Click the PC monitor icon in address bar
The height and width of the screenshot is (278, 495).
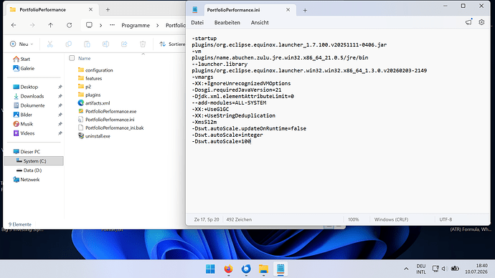click(x=89, y=25)
